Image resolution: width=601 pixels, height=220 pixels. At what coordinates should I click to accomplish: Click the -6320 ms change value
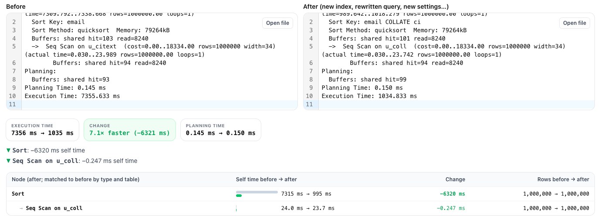click(x=452, y=194)
